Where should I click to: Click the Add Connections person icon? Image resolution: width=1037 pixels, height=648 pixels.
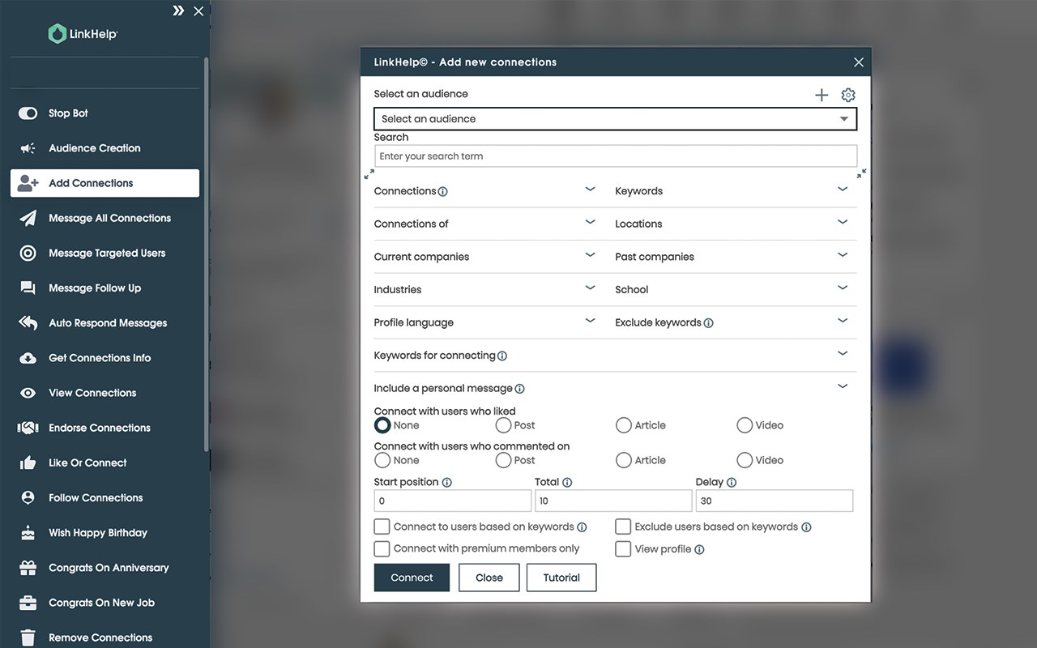[x=28, y=183]
